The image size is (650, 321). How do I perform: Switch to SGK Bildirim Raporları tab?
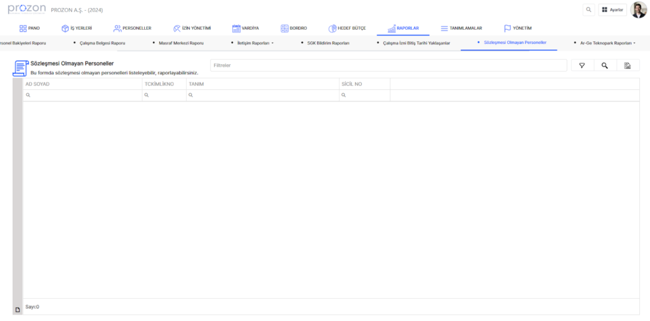pos(328,43)
